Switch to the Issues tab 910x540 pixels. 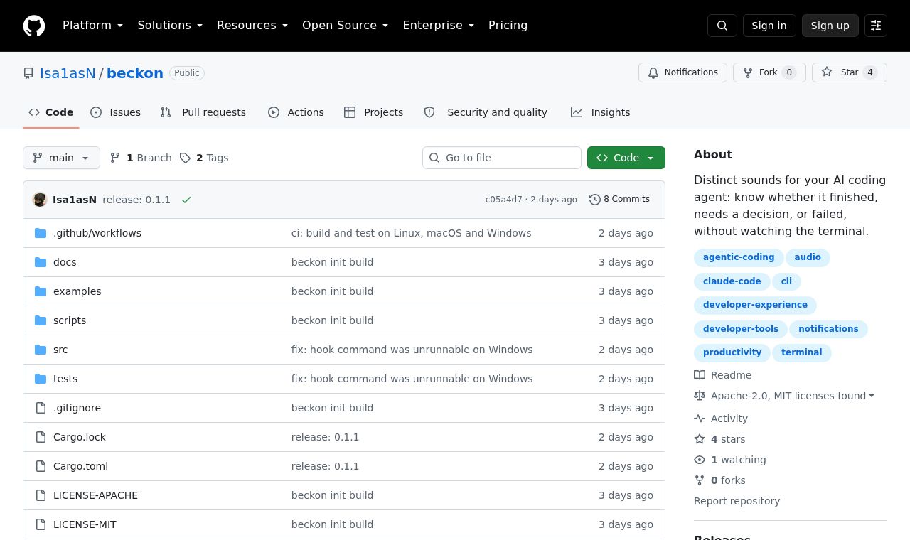pyautogui.click(x=116, y=112)
